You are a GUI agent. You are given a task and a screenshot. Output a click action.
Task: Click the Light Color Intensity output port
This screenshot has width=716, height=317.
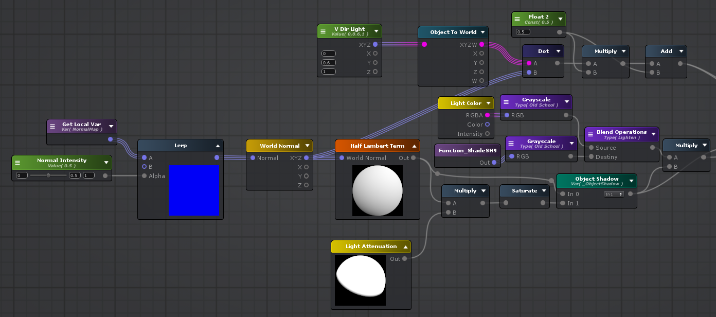[487, 134]
